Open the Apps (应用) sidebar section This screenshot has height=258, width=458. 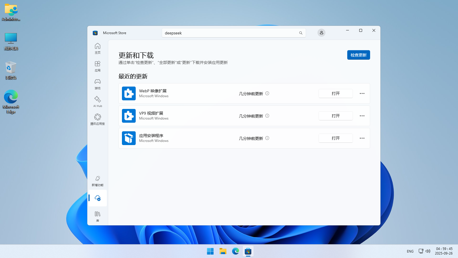[x=98, y=66]
